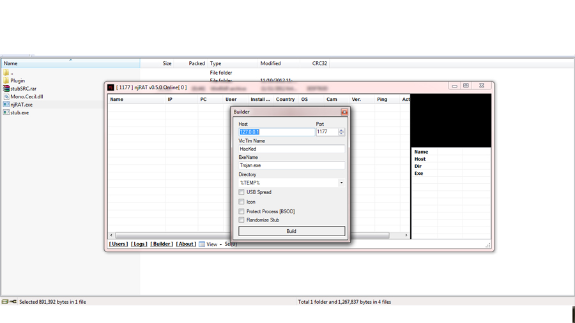The width and height of the screenshot is (575, 323).
Task: Click the Dir row in njRAT's right info panel
Action: (x=450, y=166)
